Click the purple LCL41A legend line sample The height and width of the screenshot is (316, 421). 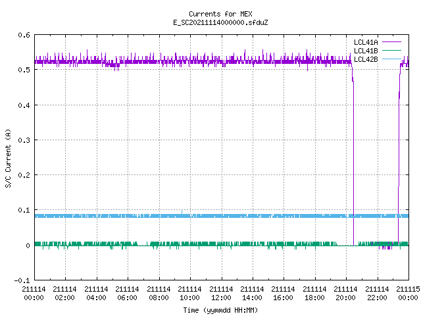click(391, 42)
